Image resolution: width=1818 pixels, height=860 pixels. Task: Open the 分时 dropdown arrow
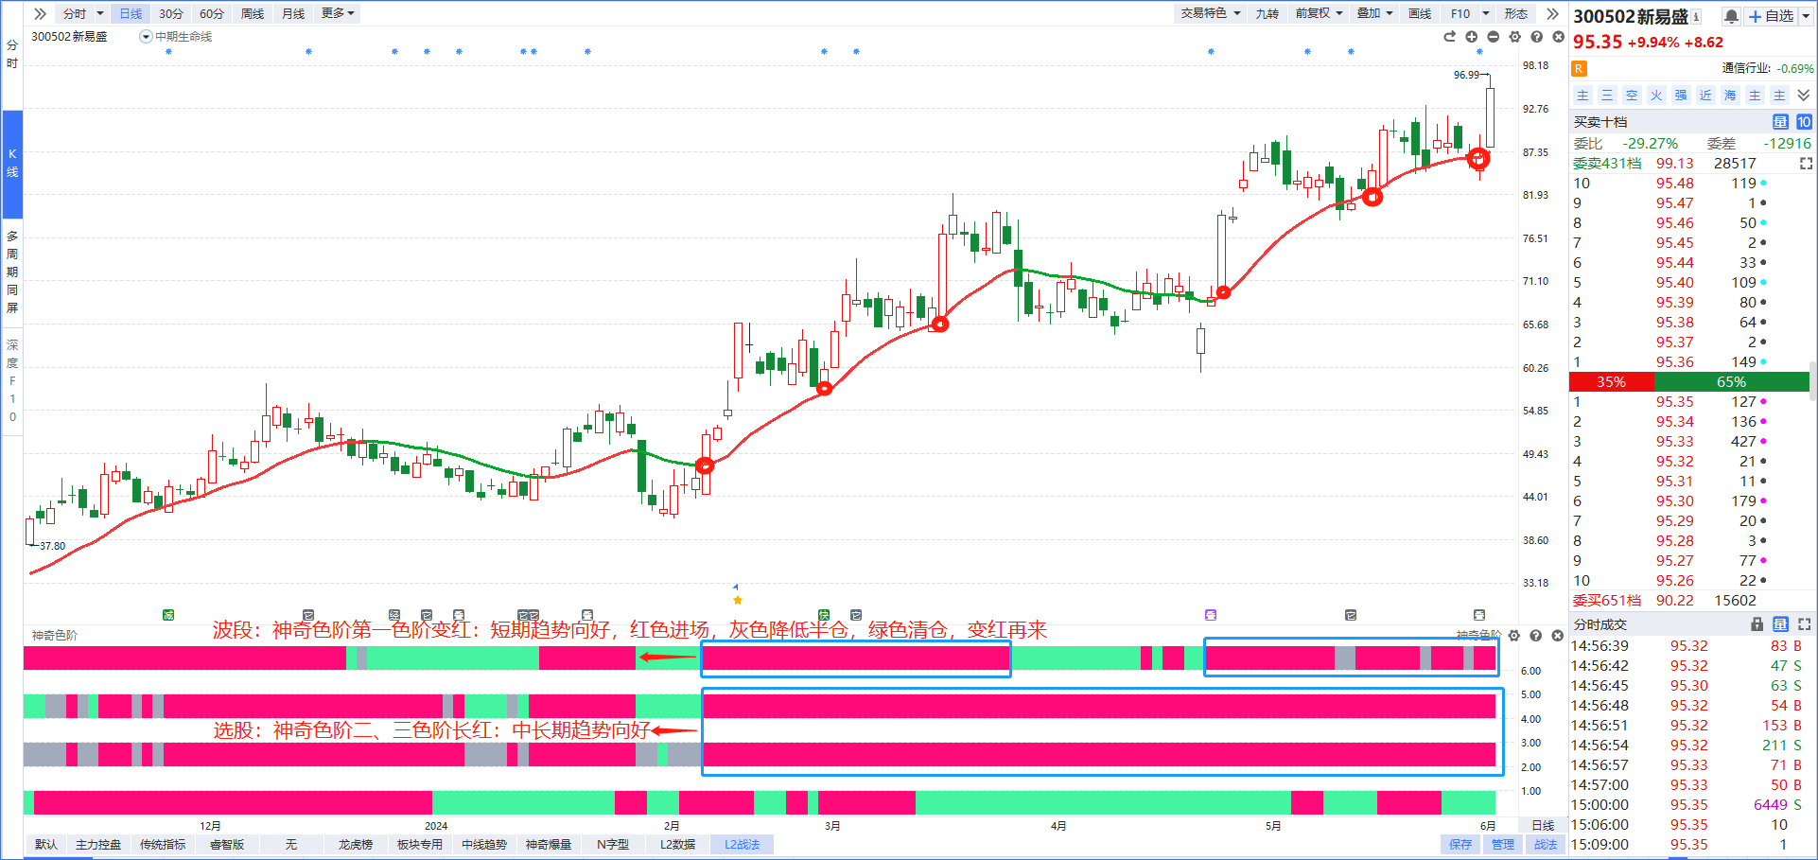tap(100, 13)
